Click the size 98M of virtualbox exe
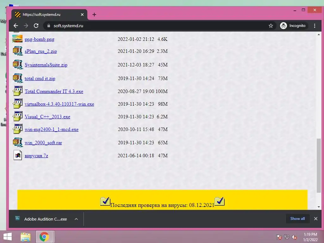The width and height of the screenshot is (324, 243). (163, 104)
